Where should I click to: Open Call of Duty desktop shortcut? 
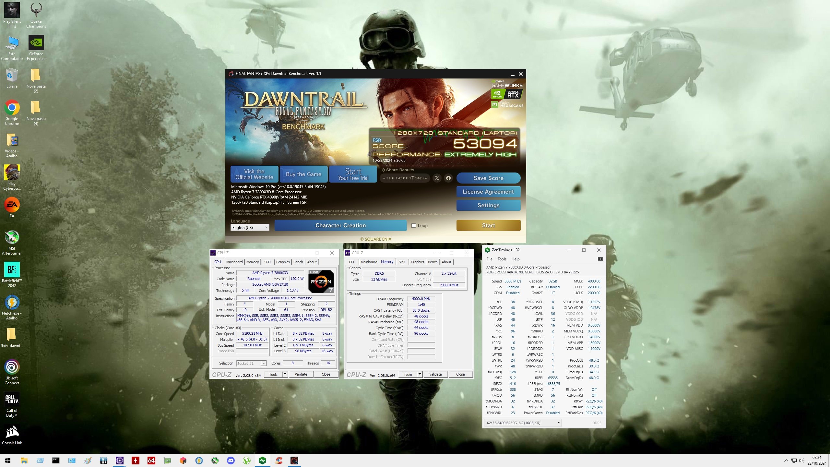point(12,404)
